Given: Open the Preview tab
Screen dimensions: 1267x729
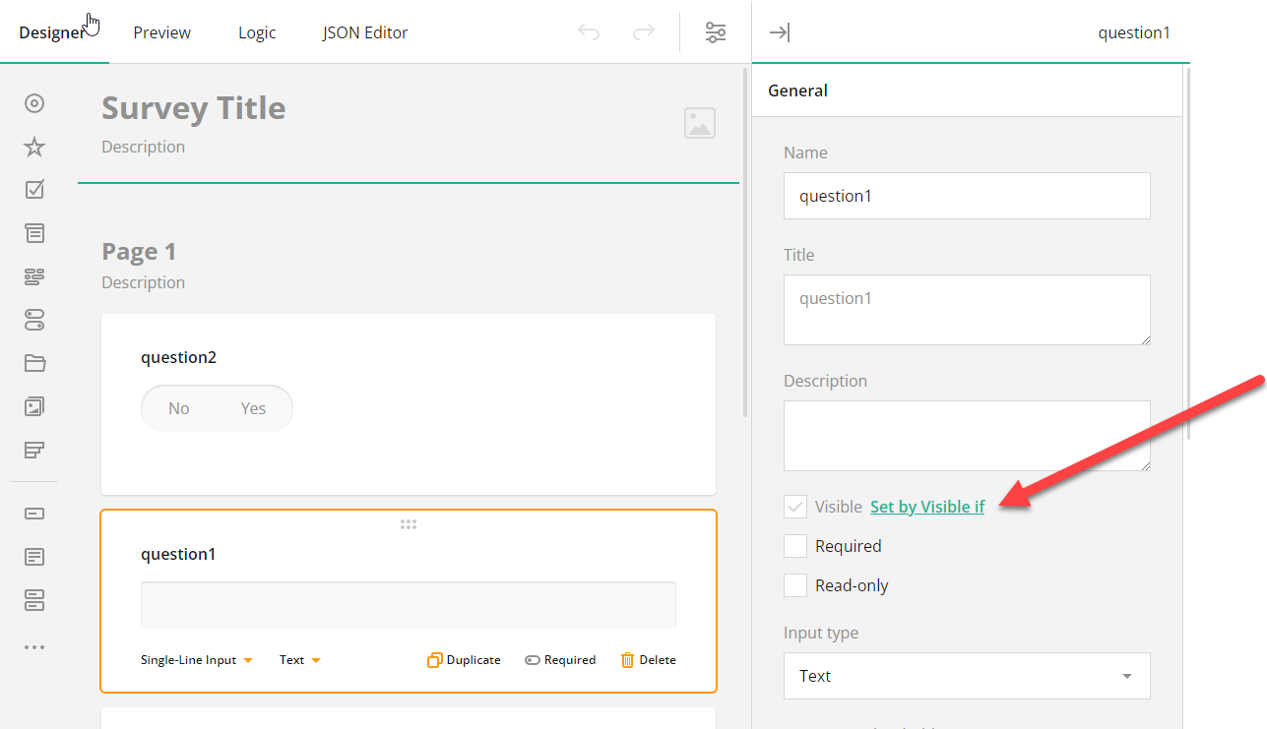Looking at the screenshot, I should tap(161, 31).
